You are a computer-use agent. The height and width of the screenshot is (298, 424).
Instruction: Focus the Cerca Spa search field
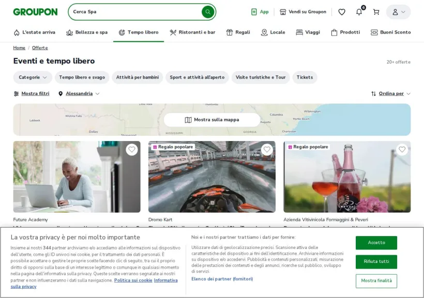[x=135, y=12]
